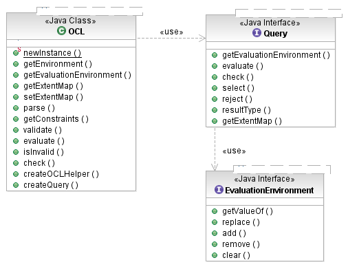This screenshot has height=269, width=348.
Task: Click the purple interface icon beside Query
Action: 257,33
